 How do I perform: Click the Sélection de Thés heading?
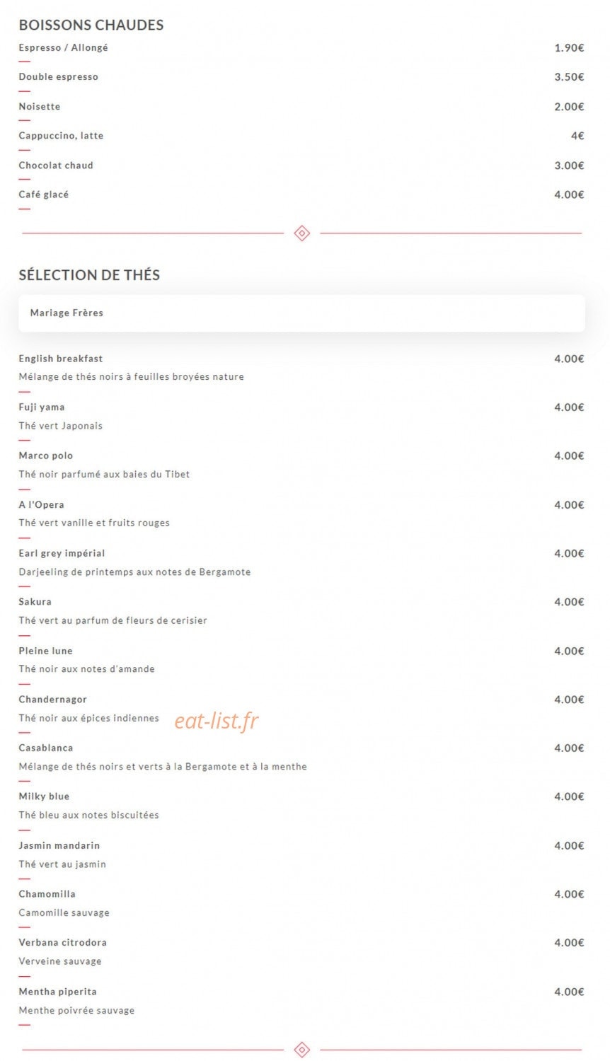coord(89,275)
